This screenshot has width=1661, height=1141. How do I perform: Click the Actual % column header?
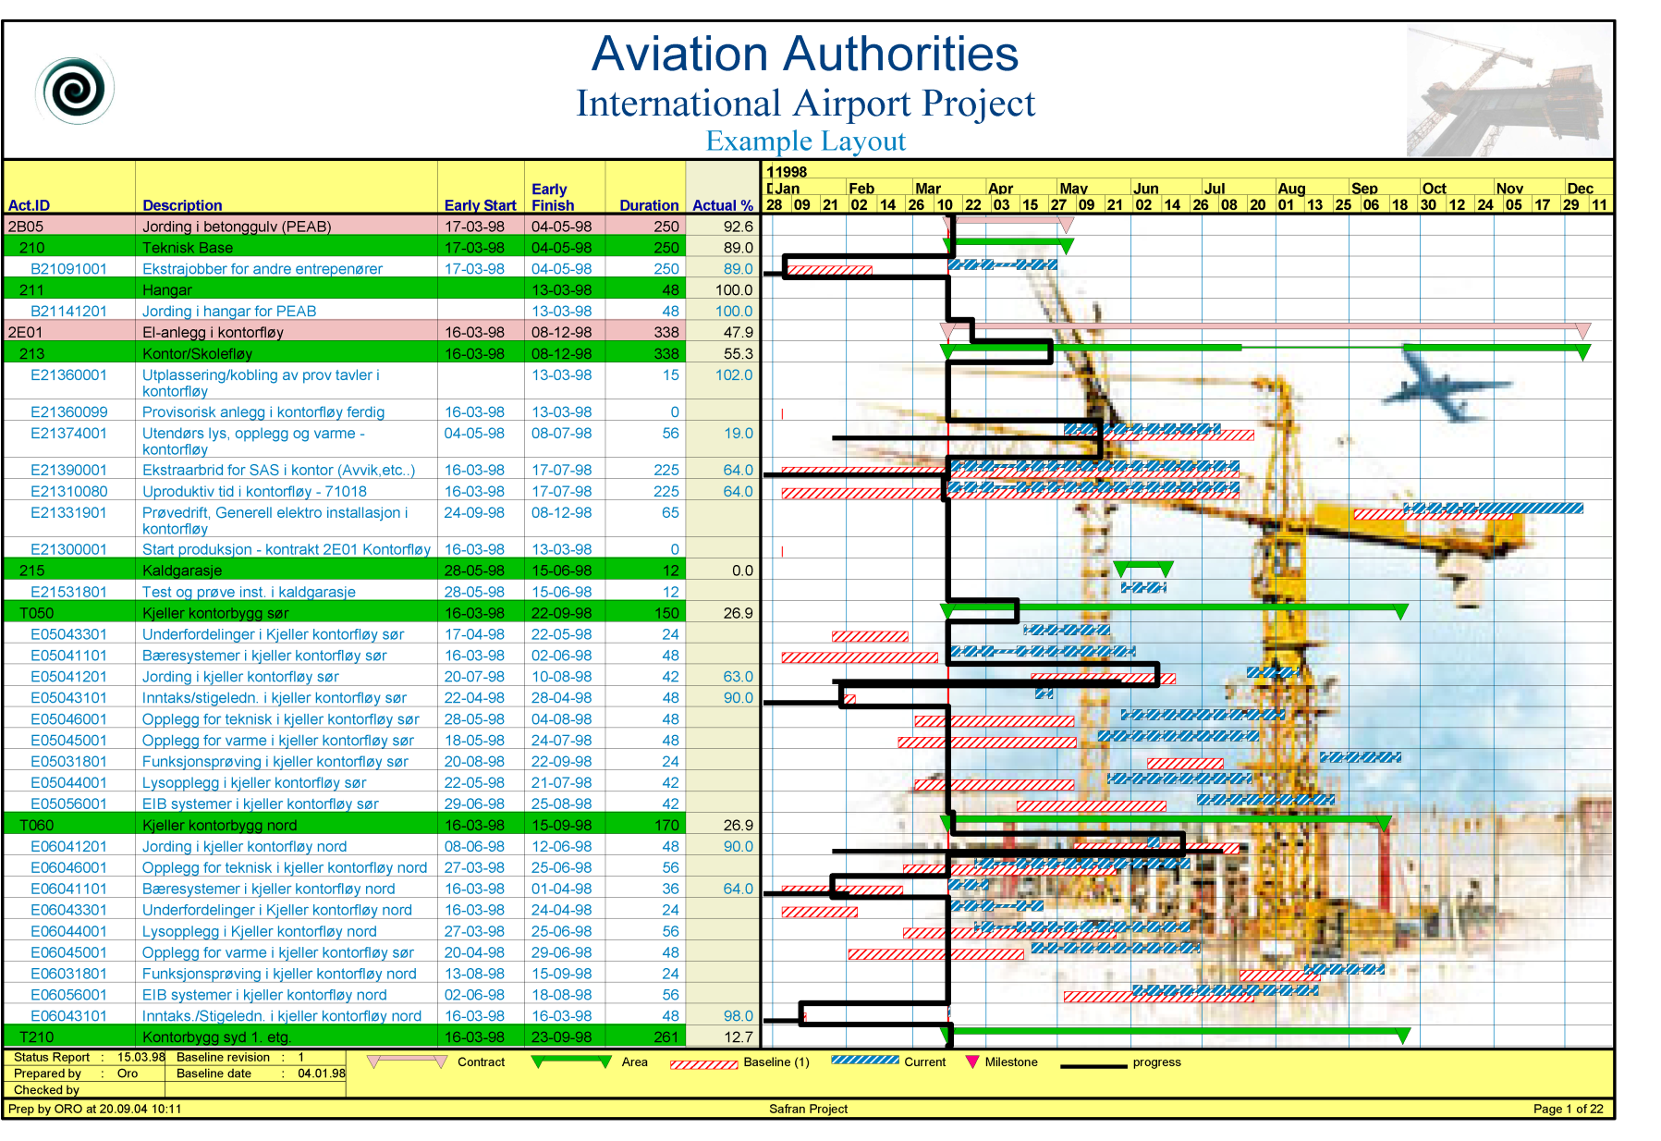[722, 205]
